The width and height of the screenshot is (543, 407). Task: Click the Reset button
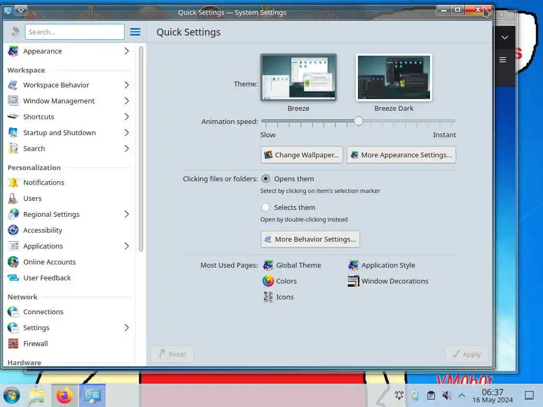(172, 354)
